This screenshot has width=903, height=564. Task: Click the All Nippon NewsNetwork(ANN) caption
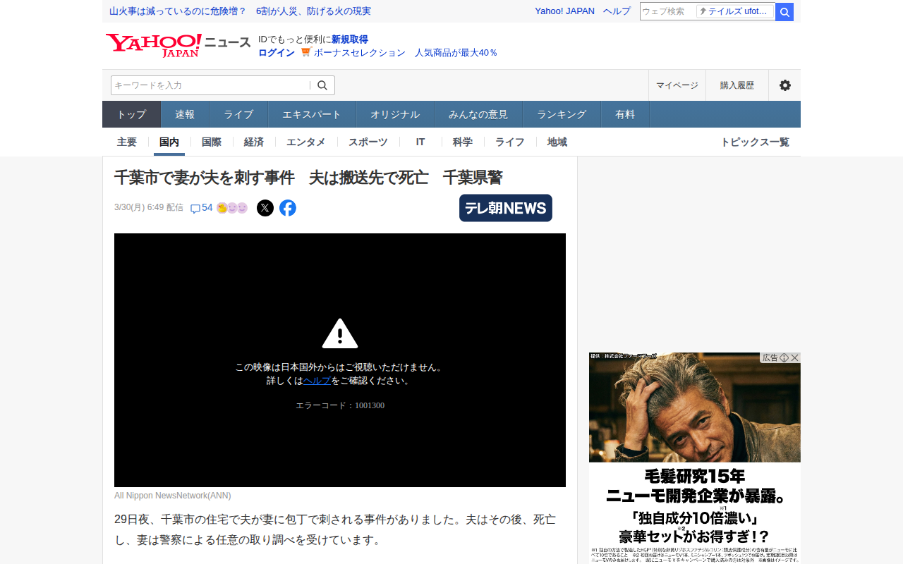tap(173, 496)
